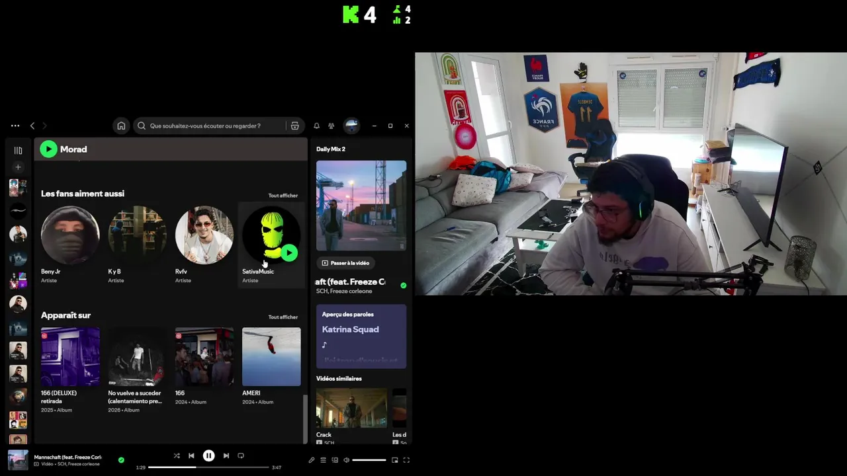
Task: Open the first library sidebar playlist thumbnail
Action: tap(19, 188)
